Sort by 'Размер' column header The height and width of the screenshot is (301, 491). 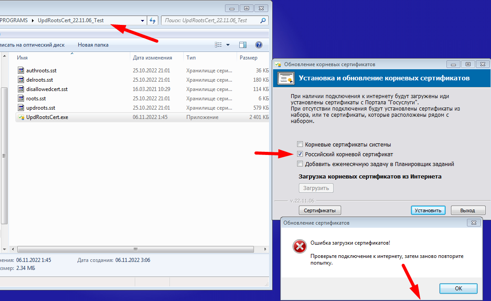pyautogui.click(x=248, y=58)
